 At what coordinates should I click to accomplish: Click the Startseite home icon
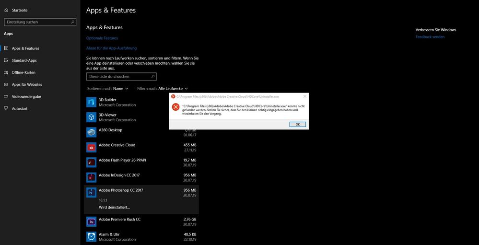point(6,11)
